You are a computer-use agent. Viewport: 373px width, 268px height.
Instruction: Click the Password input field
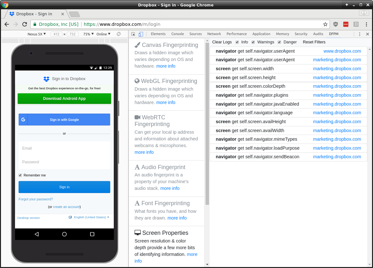point(65,162)
